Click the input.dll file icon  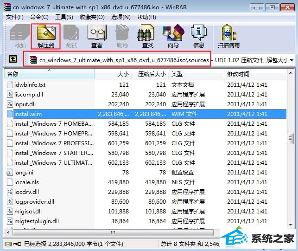tap(10, 104)
